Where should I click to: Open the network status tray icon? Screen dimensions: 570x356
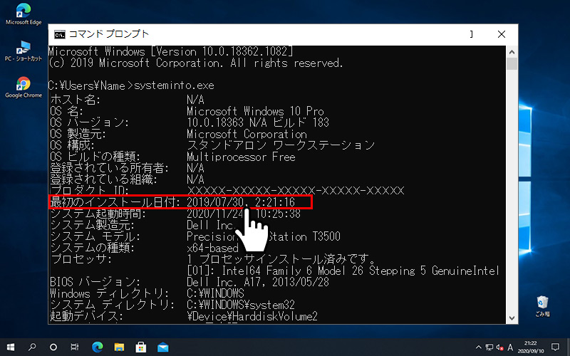point(489,347)
